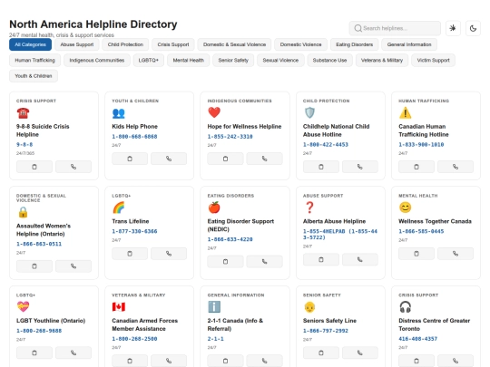
Task: Call Canadian Armed Forces Member Assistance
Action: pyautogui.click(x=169, y=361)
